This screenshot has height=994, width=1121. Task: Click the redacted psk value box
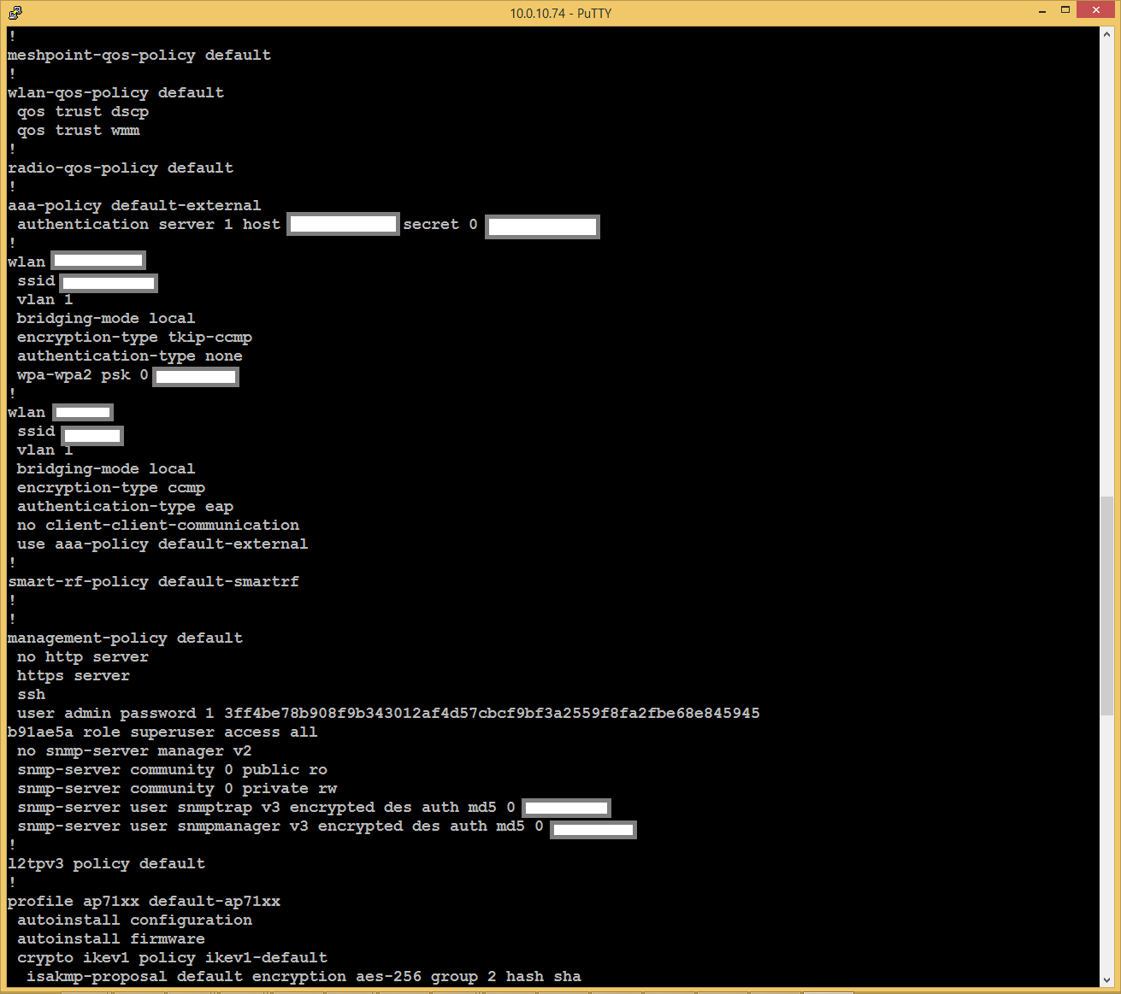point(196,376)
